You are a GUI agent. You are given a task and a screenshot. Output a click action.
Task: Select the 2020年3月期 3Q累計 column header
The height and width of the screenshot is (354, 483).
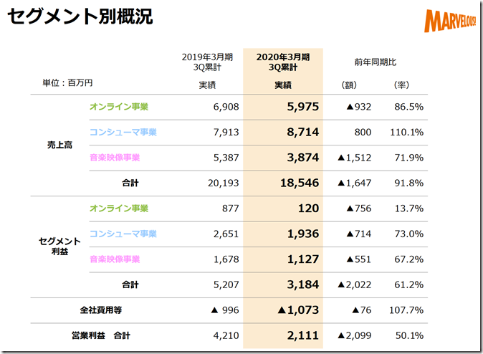(x=282, y=62)
